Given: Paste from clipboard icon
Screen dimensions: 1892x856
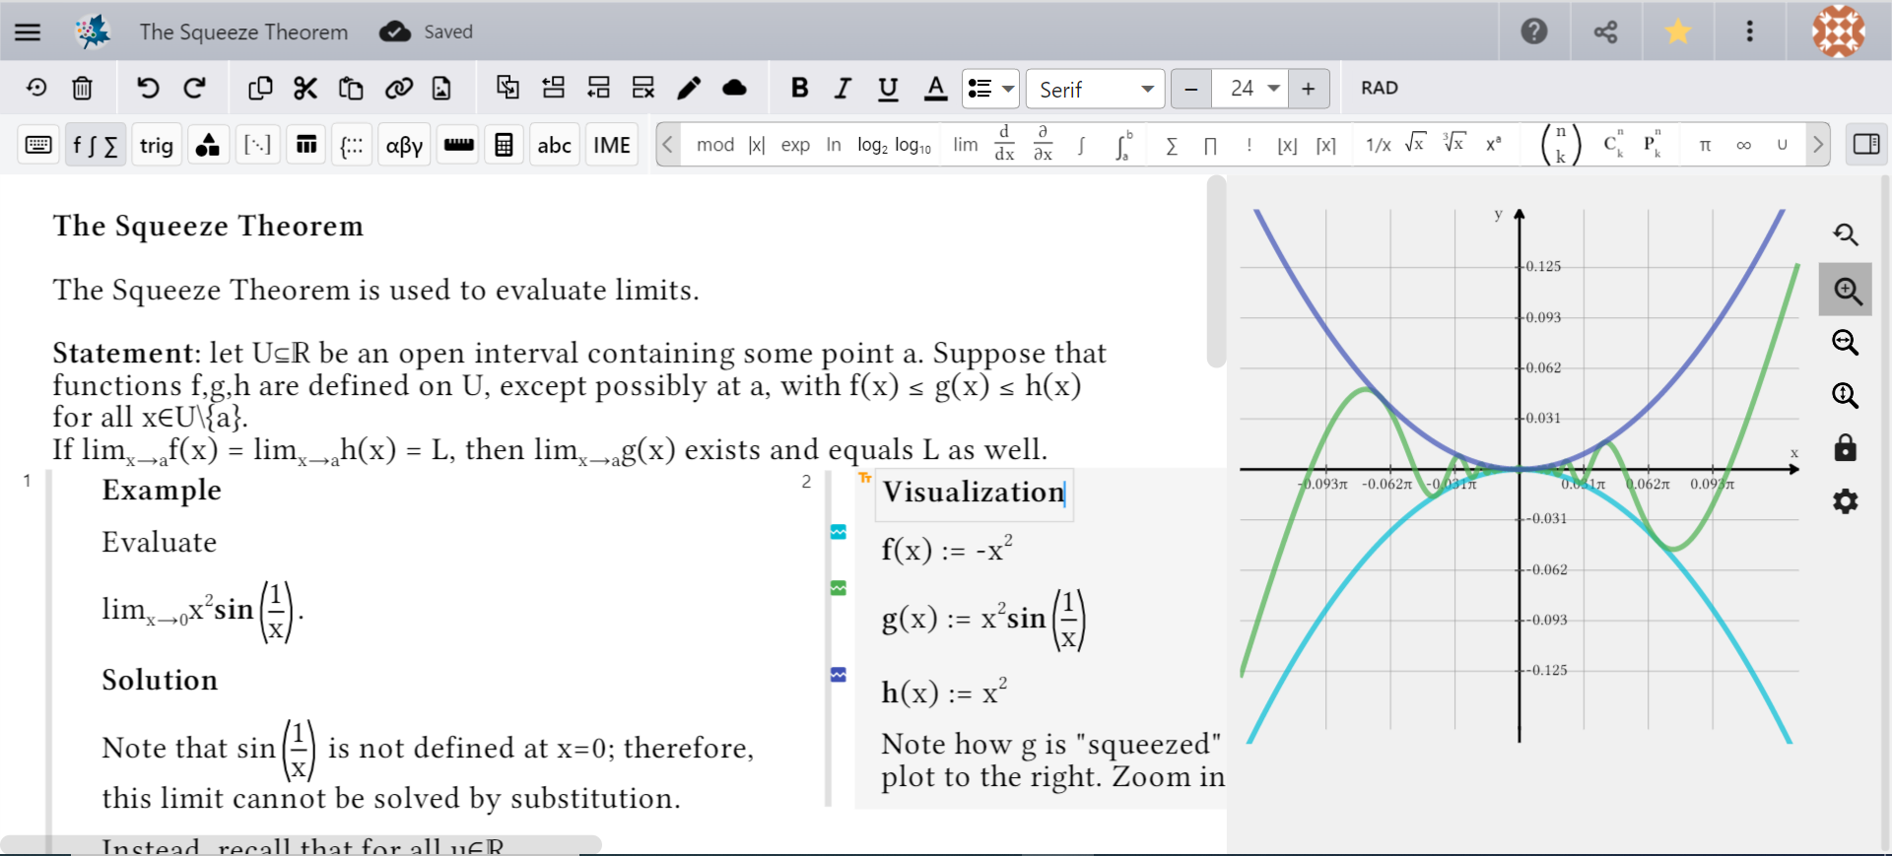Looking at the screenshot, I should 351,89.
